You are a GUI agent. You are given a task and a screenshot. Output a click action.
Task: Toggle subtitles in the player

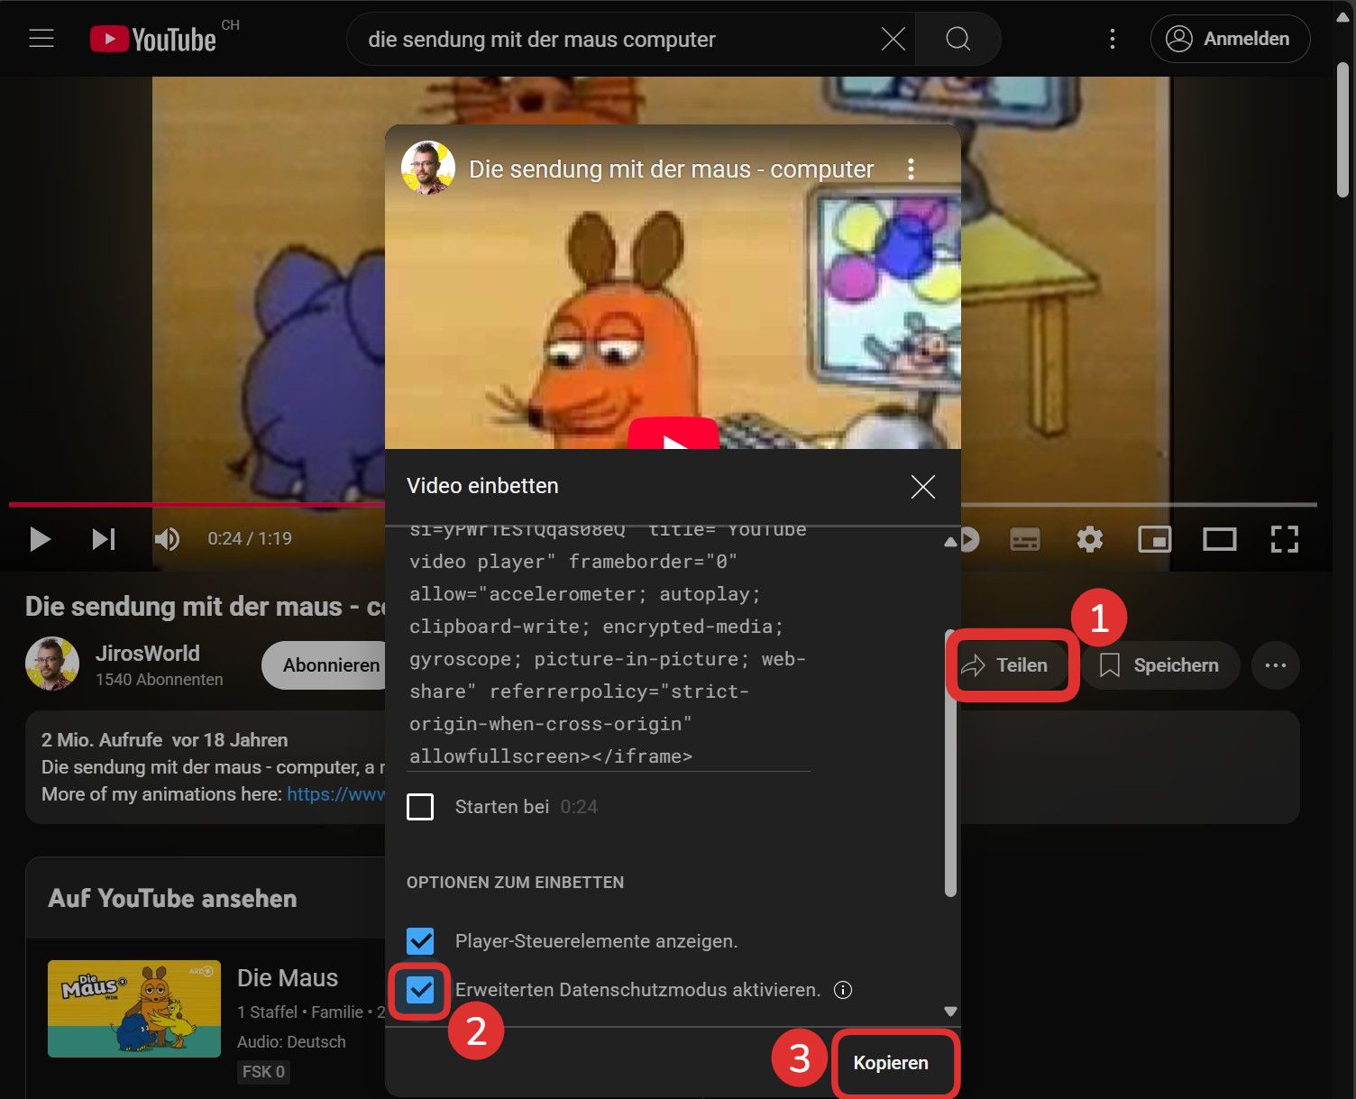[1025, 539]
